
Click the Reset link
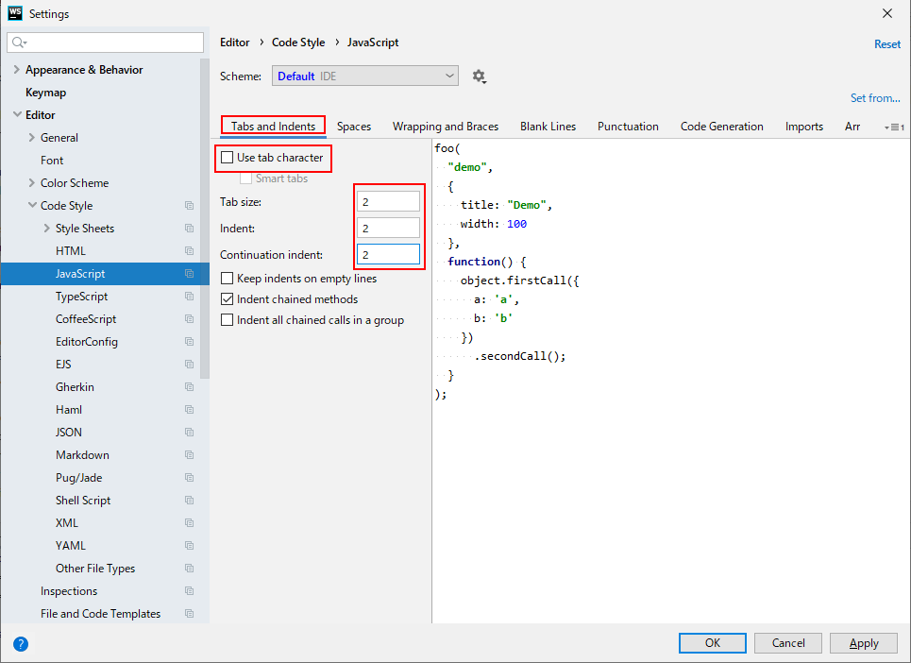pyautogui.click(x=887, y=44)
